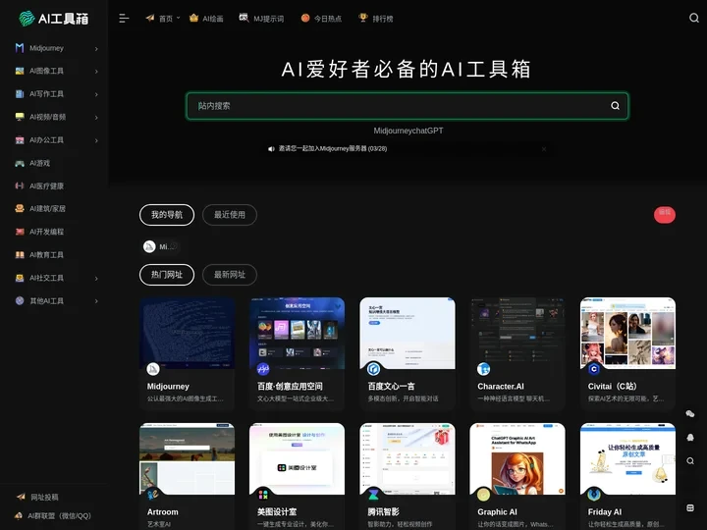Click the floating search icon on right edge
Image resolution: width=707 pixels, height=530 pixels.
tap(690, 460)
